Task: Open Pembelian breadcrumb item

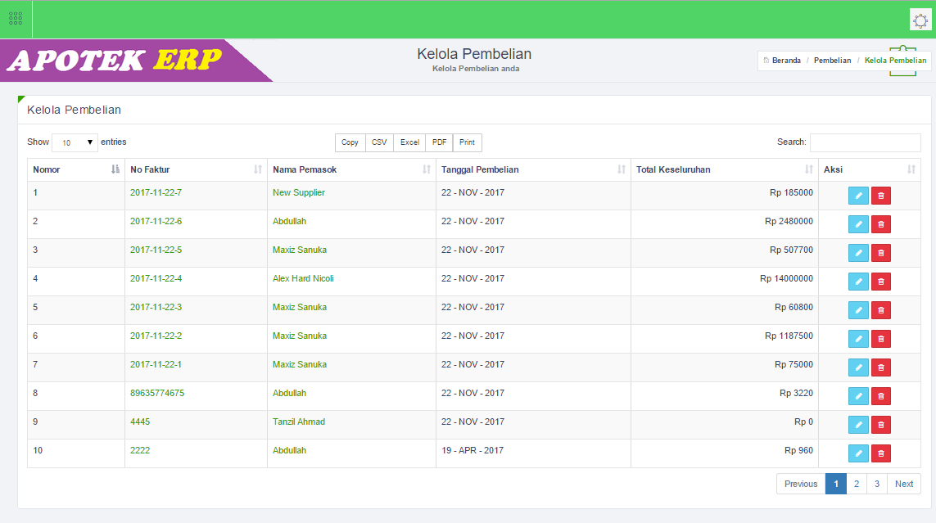Action: pos(832,61)
